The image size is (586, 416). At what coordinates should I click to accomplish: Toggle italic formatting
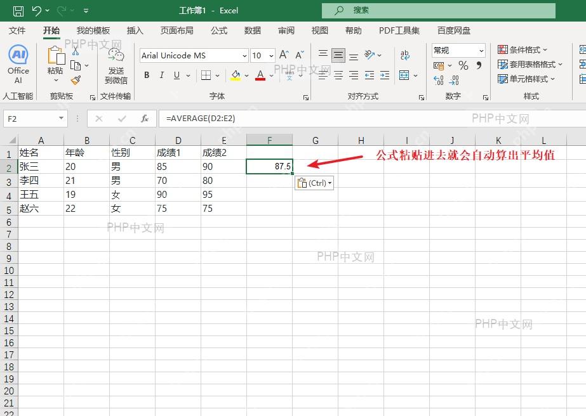coord(161,75)
